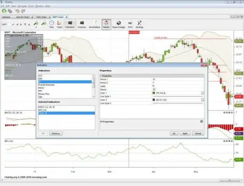Open the Annotations tool
The width and height of the screenshot is (244, 186).
pyautogui.click(x=95, y=24)
